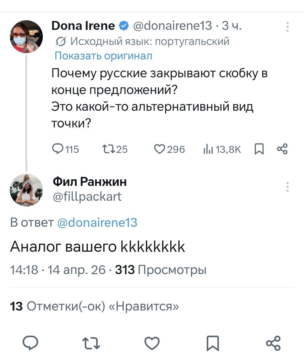This screenshot has width=304, height=363.
Task: Retweet Dona Irene's post
Action: pyautogui.click(x=108, y=149)
